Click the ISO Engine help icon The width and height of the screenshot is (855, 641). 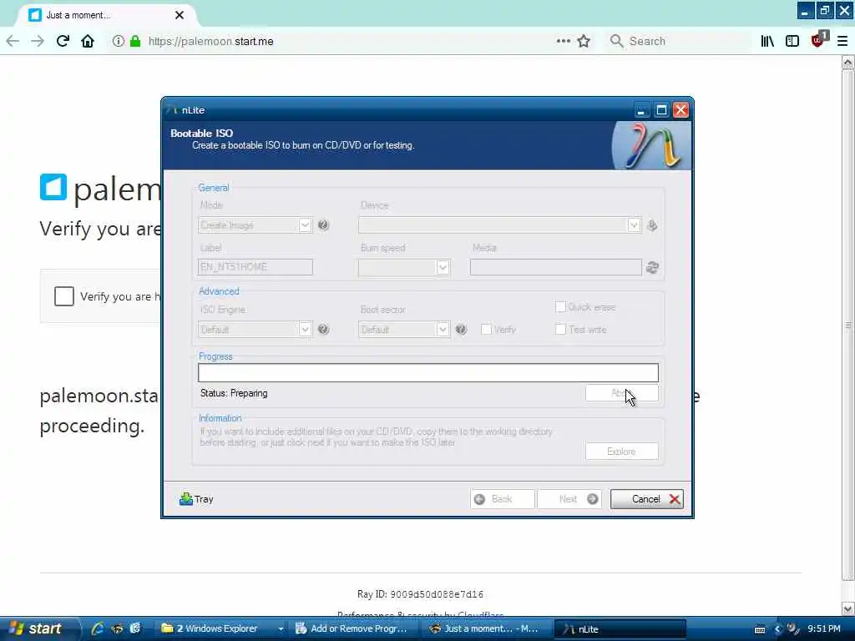323,329
